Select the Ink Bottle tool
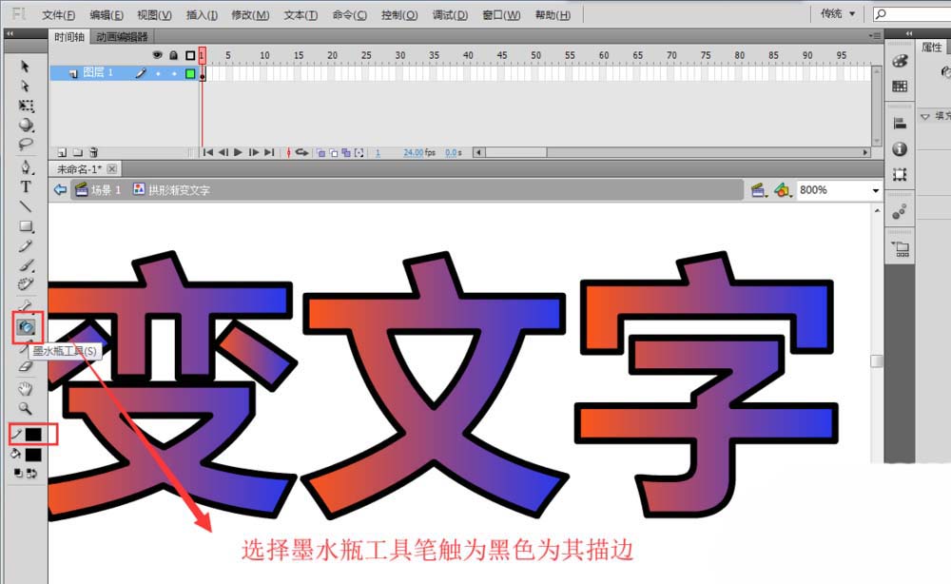 click(x=26, y=327)
